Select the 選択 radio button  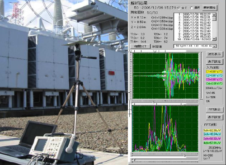[191, 8]
